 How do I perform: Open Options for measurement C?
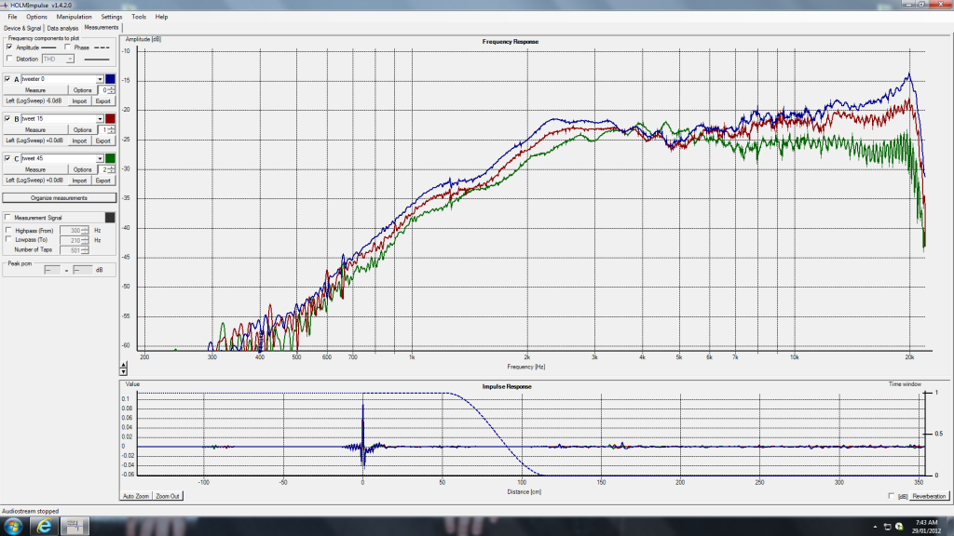83,169
